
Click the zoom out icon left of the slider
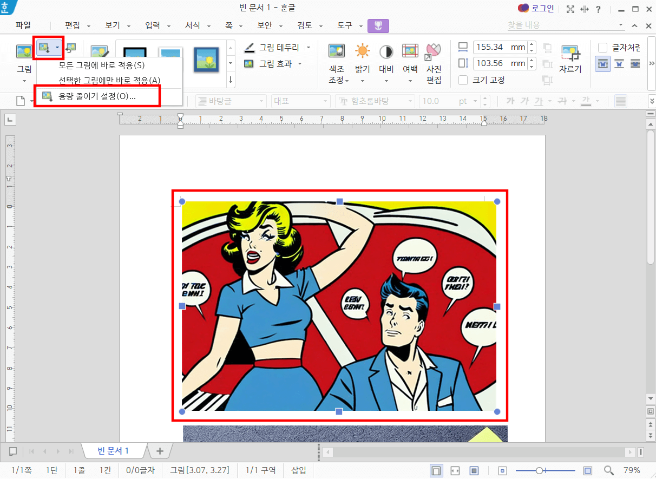coord(502,470)
